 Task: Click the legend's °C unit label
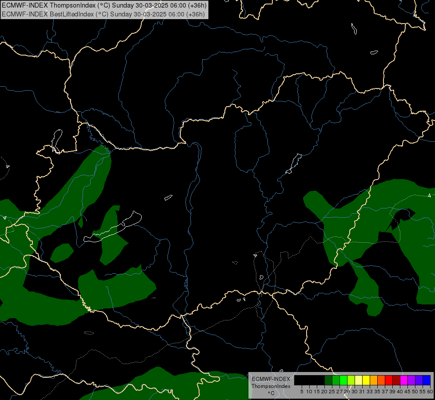271,393
